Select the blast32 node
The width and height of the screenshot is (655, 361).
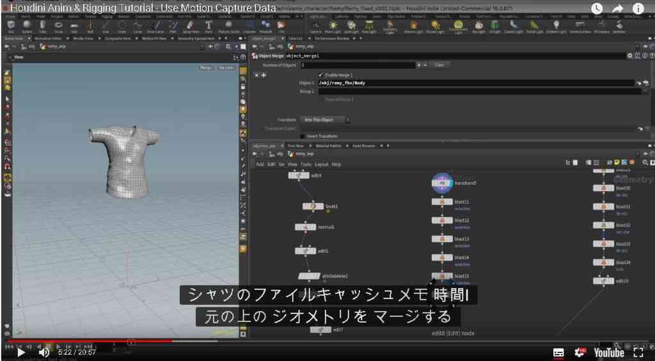pyautogui.click(x=604, y=225)
